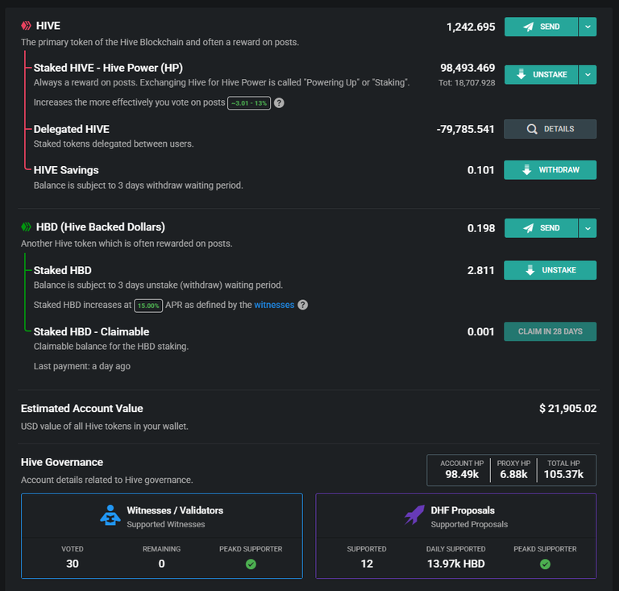Click the Last payment: a day ago text
Image resolution: width=619 pixels, height=591 pixels.
pos(81,366)
